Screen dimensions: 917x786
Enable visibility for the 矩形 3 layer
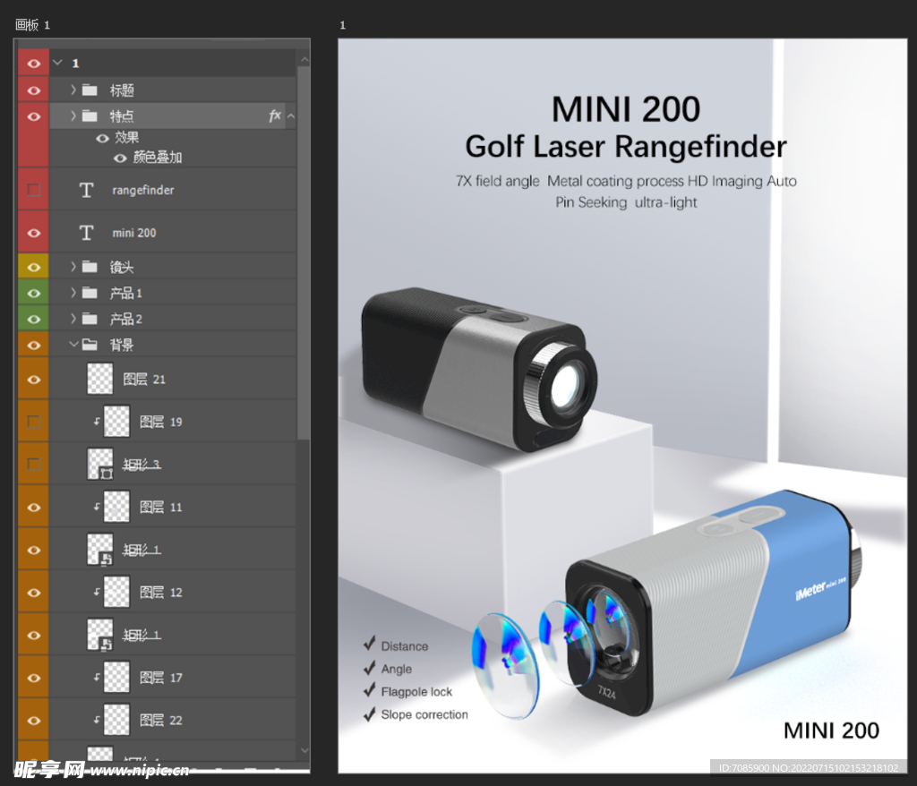pyautogui.click(x=34, y=464)
